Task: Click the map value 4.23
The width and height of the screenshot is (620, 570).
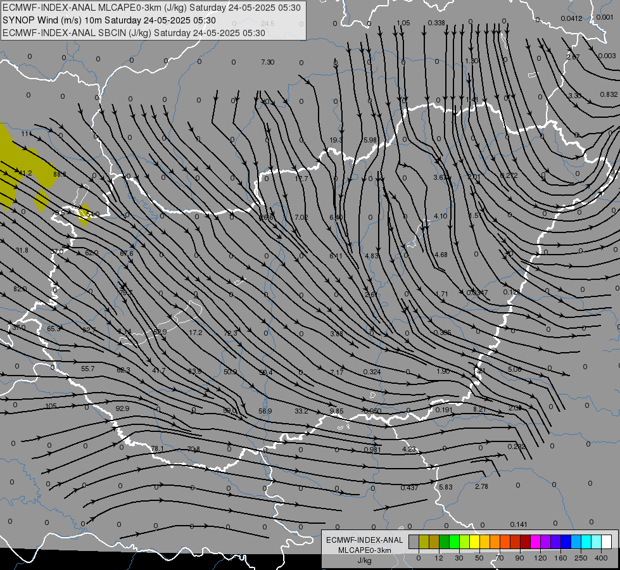Action: pyautogui.click(x=409, y=449)
